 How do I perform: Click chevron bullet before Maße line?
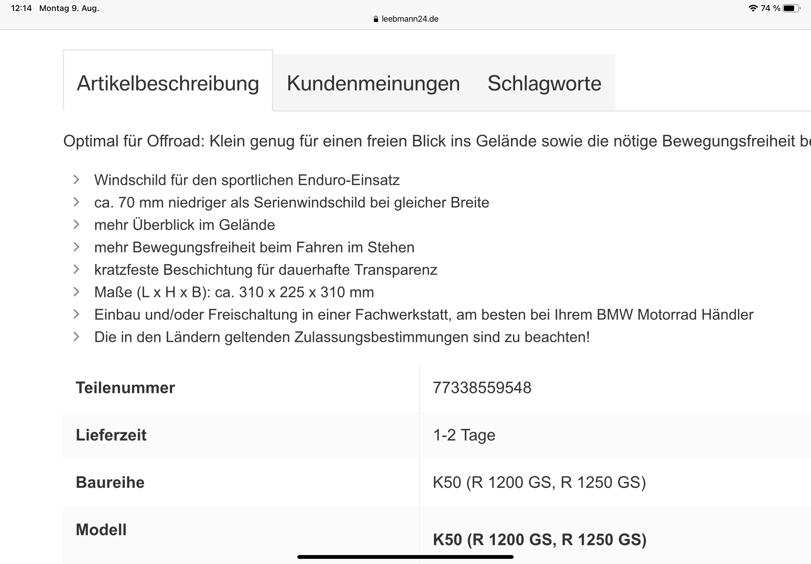[x=76, y=292]
